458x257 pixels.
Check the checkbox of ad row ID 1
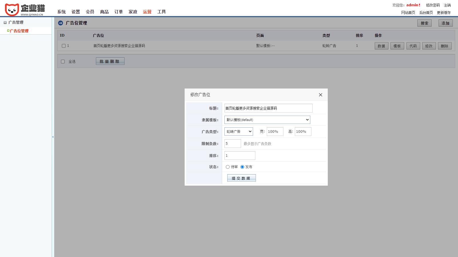point(63,45)
